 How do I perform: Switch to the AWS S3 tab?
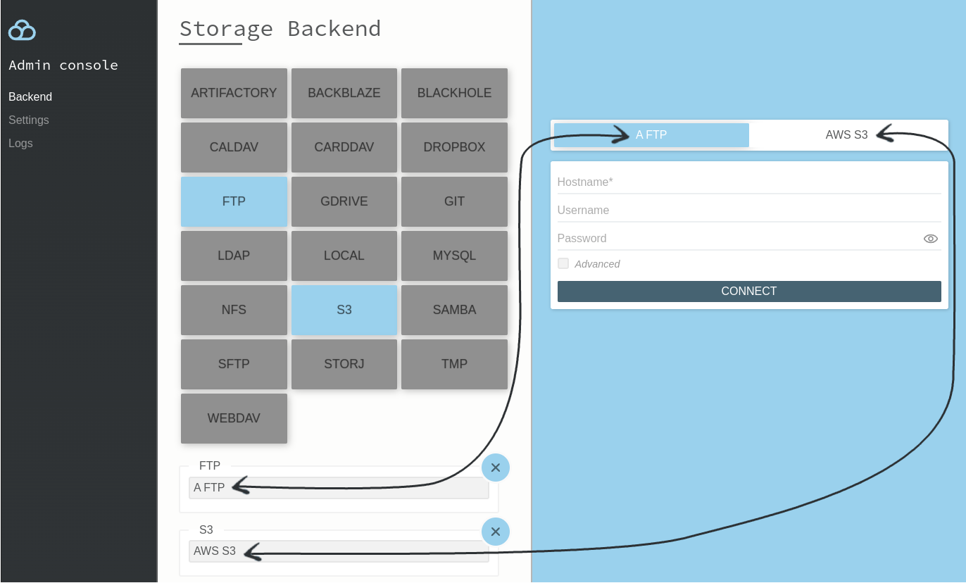pyautogui.click(x=846, y=134)
